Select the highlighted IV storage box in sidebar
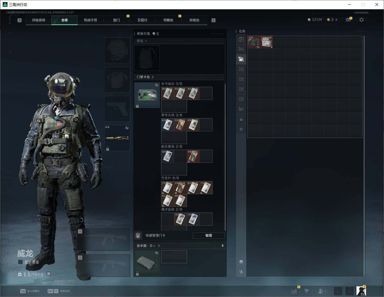 click(x=241, y=59)
